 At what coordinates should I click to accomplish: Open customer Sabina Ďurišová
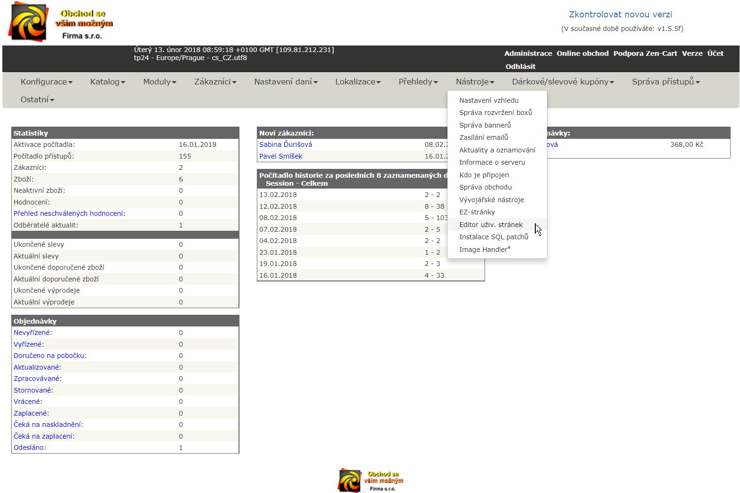(285, 144)
